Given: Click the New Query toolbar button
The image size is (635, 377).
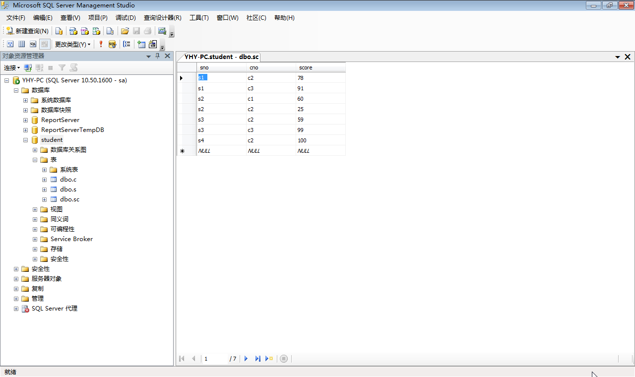Looking at the screenshot, I should tap(27, 31).
